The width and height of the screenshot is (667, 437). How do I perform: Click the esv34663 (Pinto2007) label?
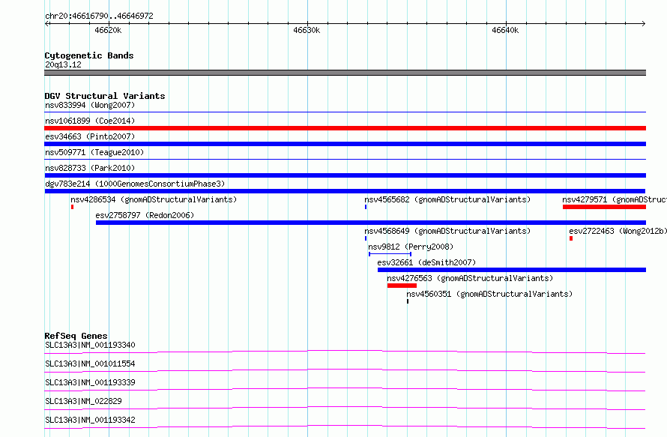click(90, 136)
